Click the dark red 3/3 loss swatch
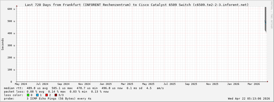Screen dimensions: 274x102 [x=56, y=95]
